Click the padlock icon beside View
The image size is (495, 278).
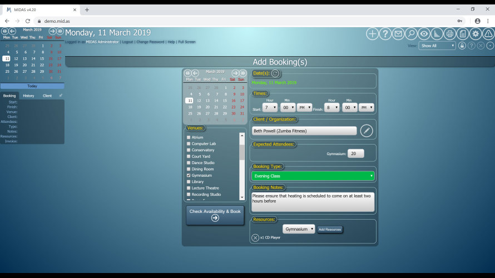tap(462, 46)
